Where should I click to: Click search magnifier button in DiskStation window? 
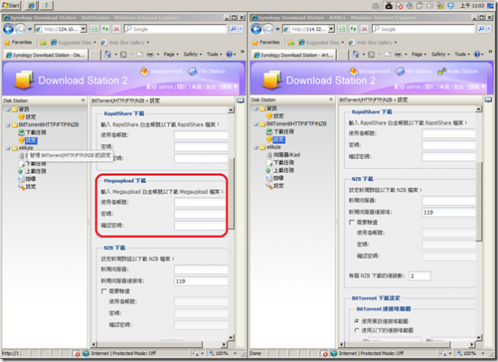coord(233,30)
